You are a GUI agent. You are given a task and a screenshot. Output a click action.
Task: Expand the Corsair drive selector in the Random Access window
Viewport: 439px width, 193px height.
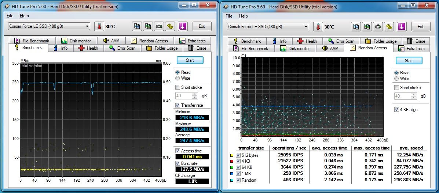click(x=306, y=27)
